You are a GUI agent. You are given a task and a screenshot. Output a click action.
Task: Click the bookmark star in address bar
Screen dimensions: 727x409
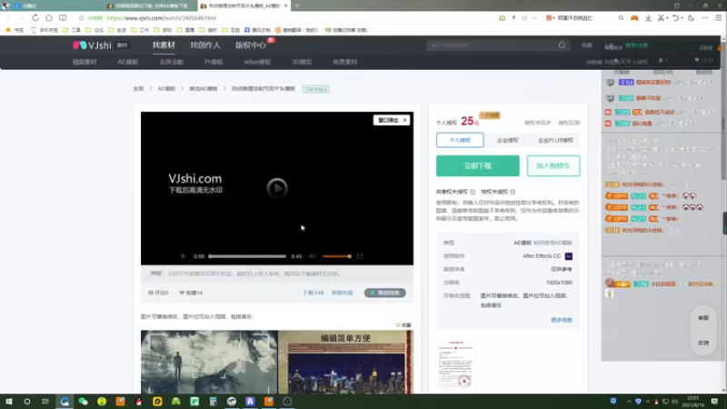pos(81,18)
